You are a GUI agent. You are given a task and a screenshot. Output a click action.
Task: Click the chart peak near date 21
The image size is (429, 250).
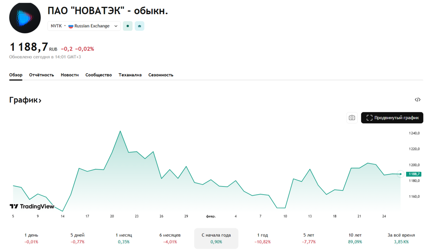pos(120,131)
